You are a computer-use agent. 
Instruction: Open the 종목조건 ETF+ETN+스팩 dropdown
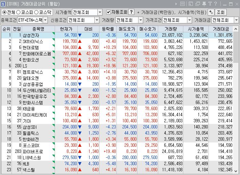45,20
